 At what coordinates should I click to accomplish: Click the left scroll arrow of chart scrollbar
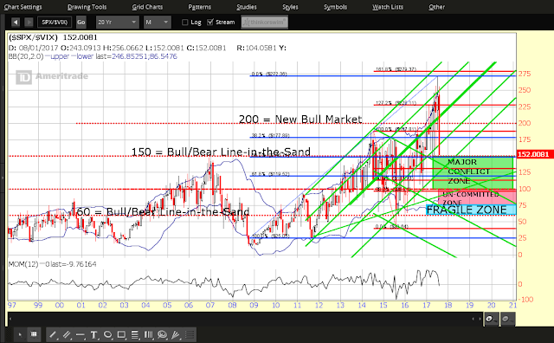[x=10, y=319]
